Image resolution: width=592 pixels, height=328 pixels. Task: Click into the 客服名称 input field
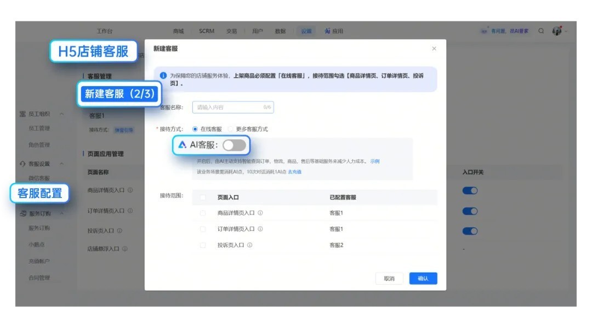(x=233, y=108)
